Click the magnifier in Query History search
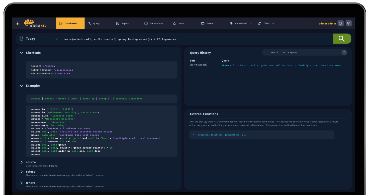The height and width of the screenshot is (195, 370). [344, 52]
